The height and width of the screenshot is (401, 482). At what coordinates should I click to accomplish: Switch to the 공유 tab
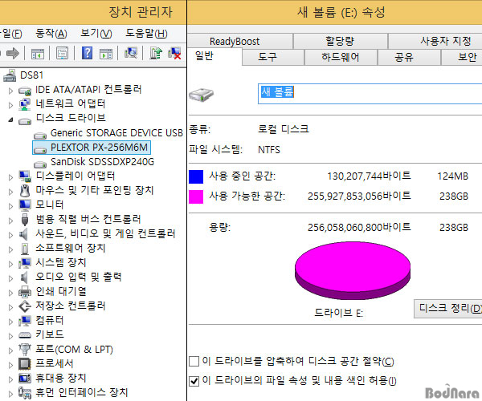point(409,58)
